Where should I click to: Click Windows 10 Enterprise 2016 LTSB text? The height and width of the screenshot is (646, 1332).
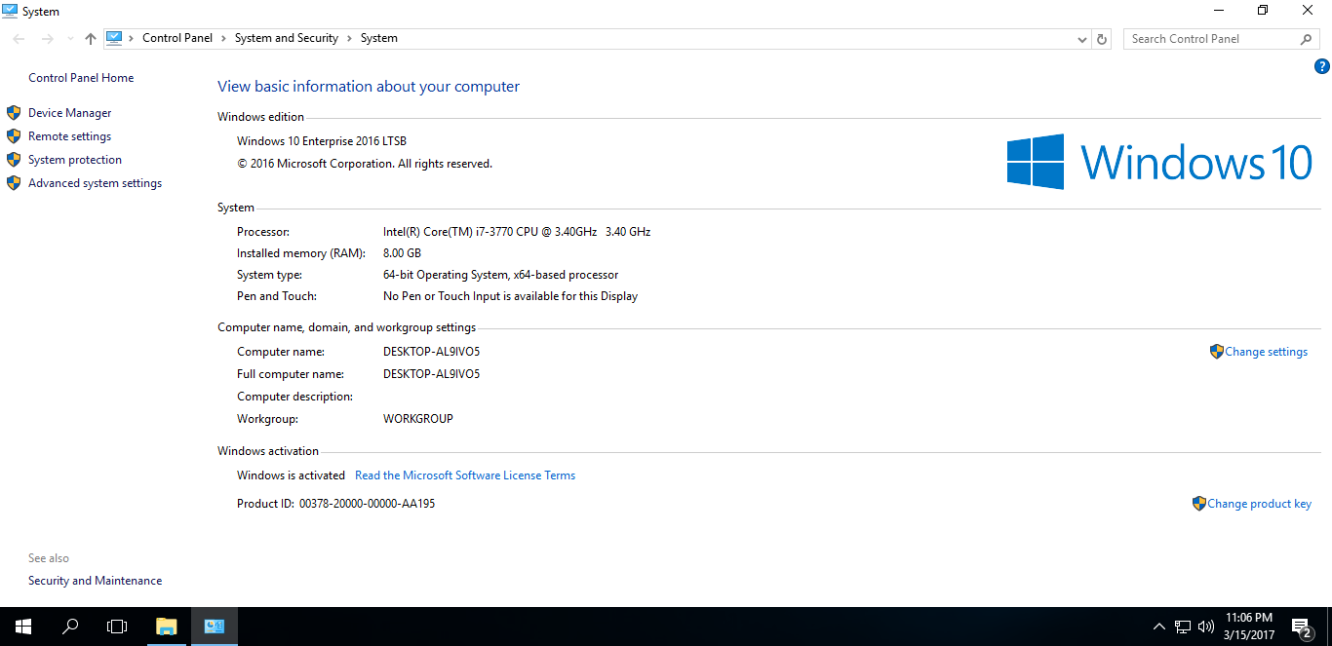[322, 141]
